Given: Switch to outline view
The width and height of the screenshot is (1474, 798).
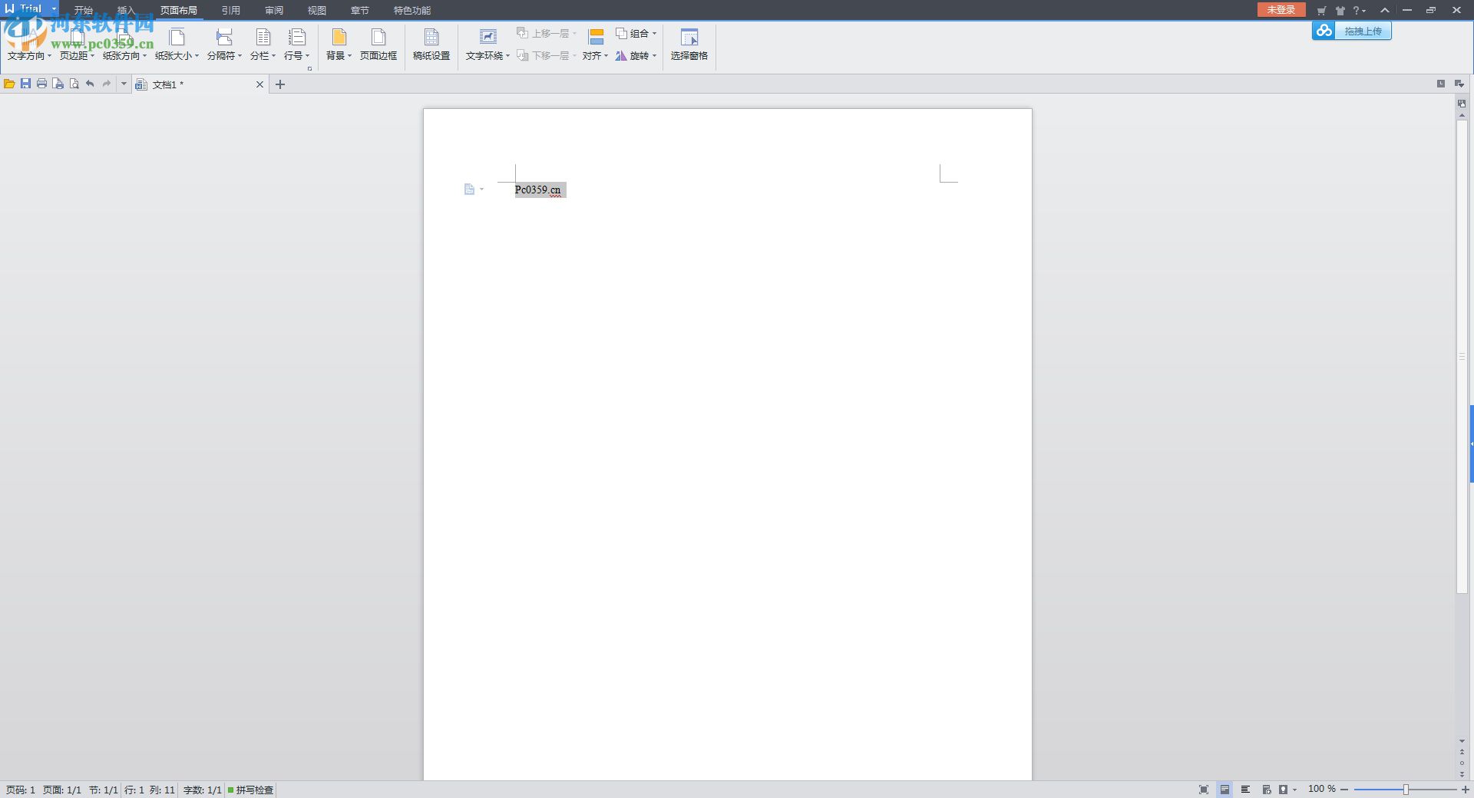Looking at the screenshot, I should point(1245,790).
